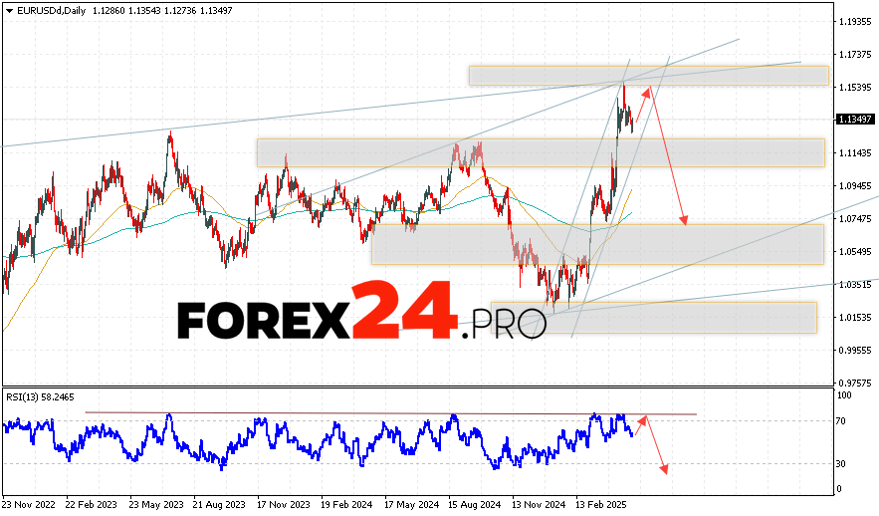Select the 0.99555 price axis label
Viewport: 879px width, 516px height.
[x=855, y=350]
